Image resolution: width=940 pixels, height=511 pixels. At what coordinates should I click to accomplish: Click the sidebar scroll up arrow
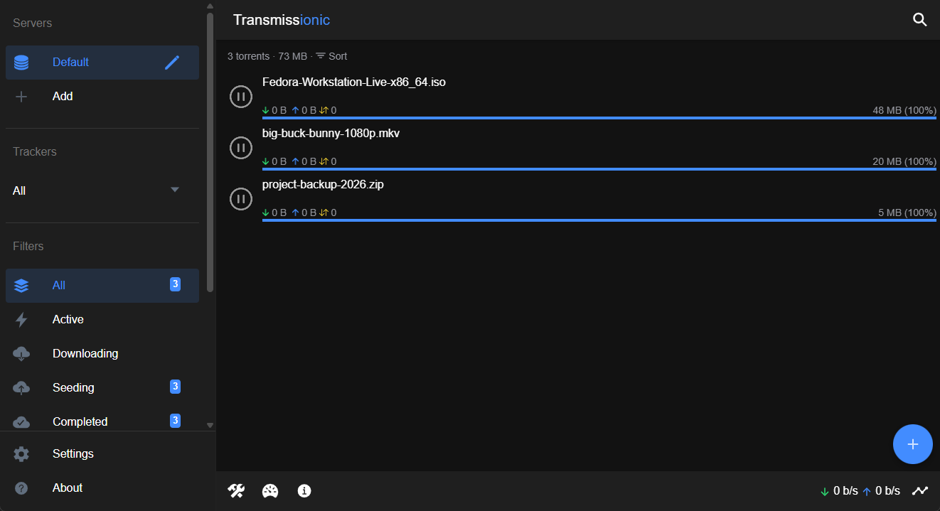click(x=210, y=6)
